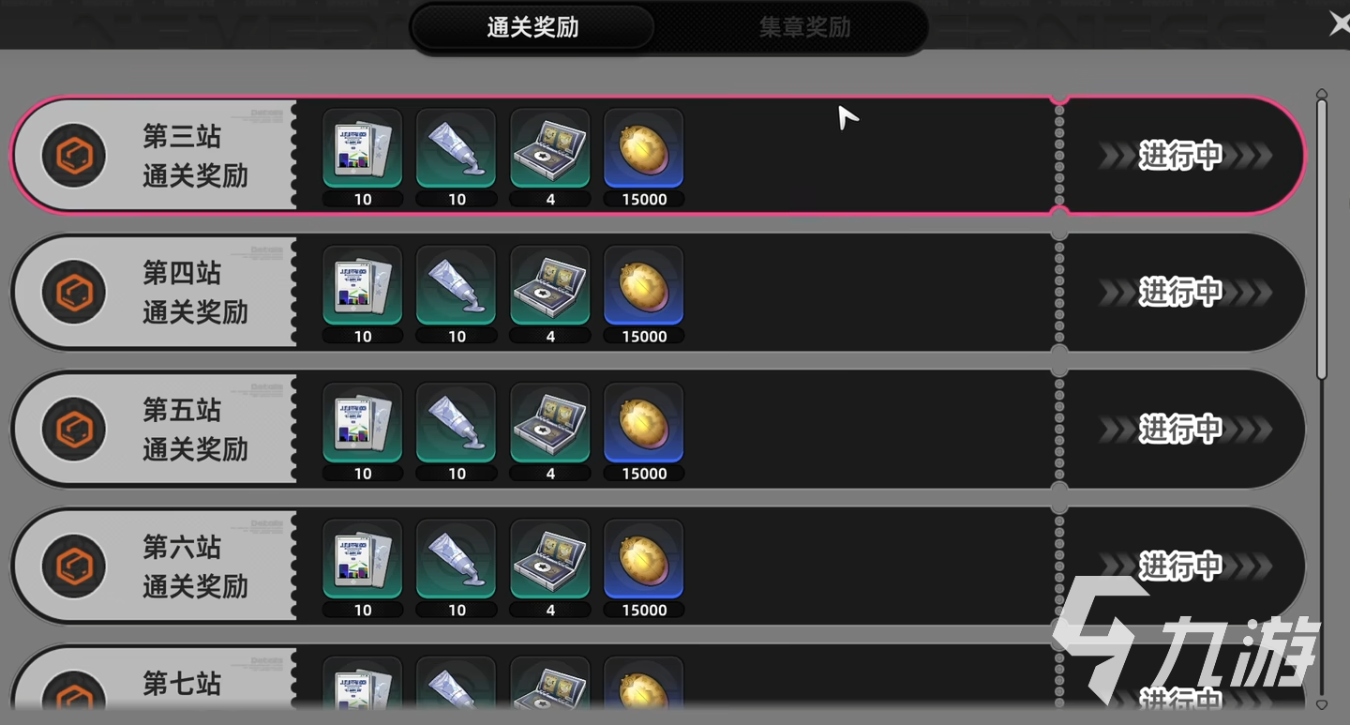Tap the paint tube item in 第三站 row
The height and width of the screenshot is (725, 1350).
[x=457, y=149]
